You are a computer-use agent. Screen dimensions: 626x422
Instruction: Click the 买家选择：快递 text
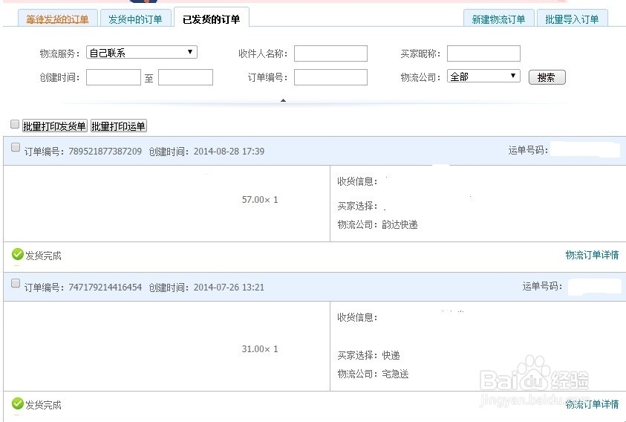coord(368,355)
